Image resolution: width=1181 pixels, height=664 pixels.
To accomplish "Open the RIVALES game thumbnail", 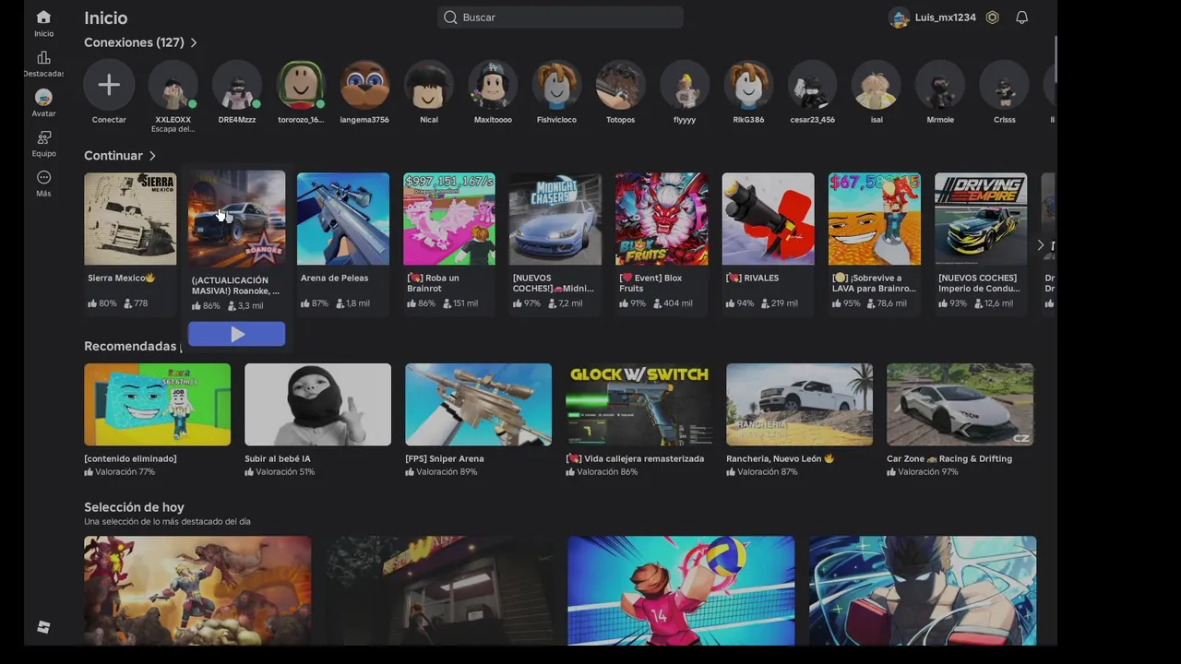I will click(x=769, y=219).
